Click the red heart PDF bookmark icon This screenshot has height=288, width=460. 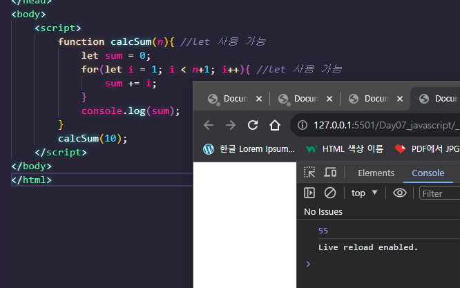[400, 149]
